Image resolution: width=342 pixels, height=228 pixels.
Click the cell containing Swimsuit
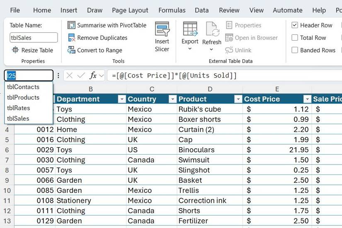210,160
